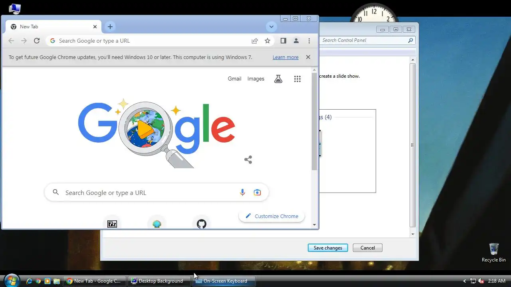Image resolution: width=511 pixels, height=287 pixels.
Task: Open the Windows Start orb
Action: (x=11, y=281)
